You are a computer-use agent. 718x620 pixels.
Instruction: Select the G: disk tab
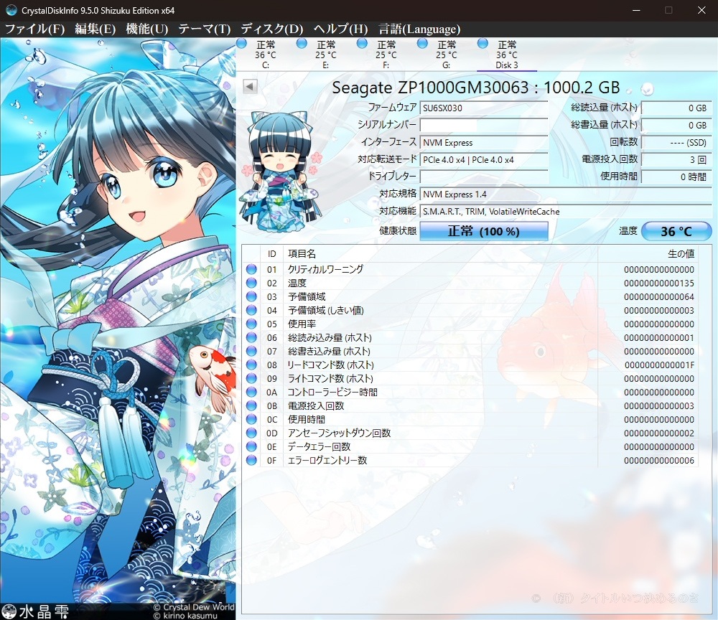coord(447,55)
